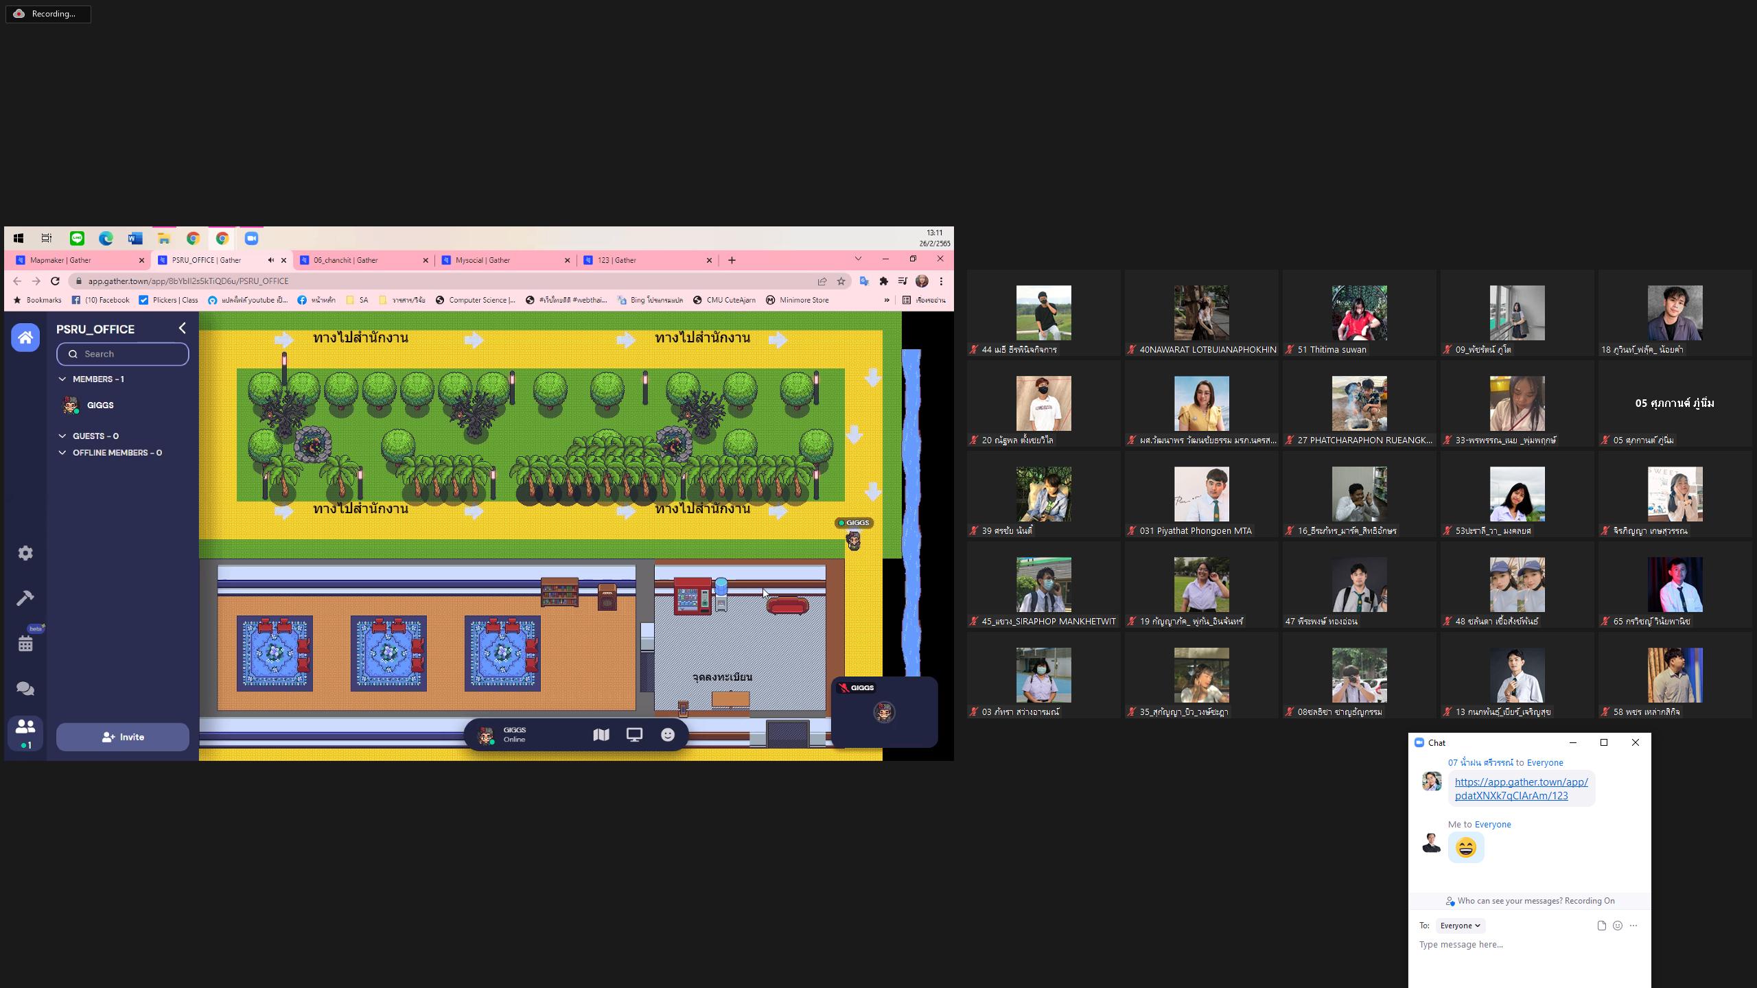Image resolution: width=1757 pixels, height=988 pixels.
Task: Open Microsoft Word from taskbar
Action: point(135,238)
